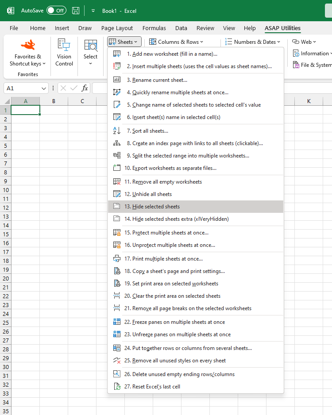
Task: Click inside the Name Box field
Action: (x=23, y=88)
